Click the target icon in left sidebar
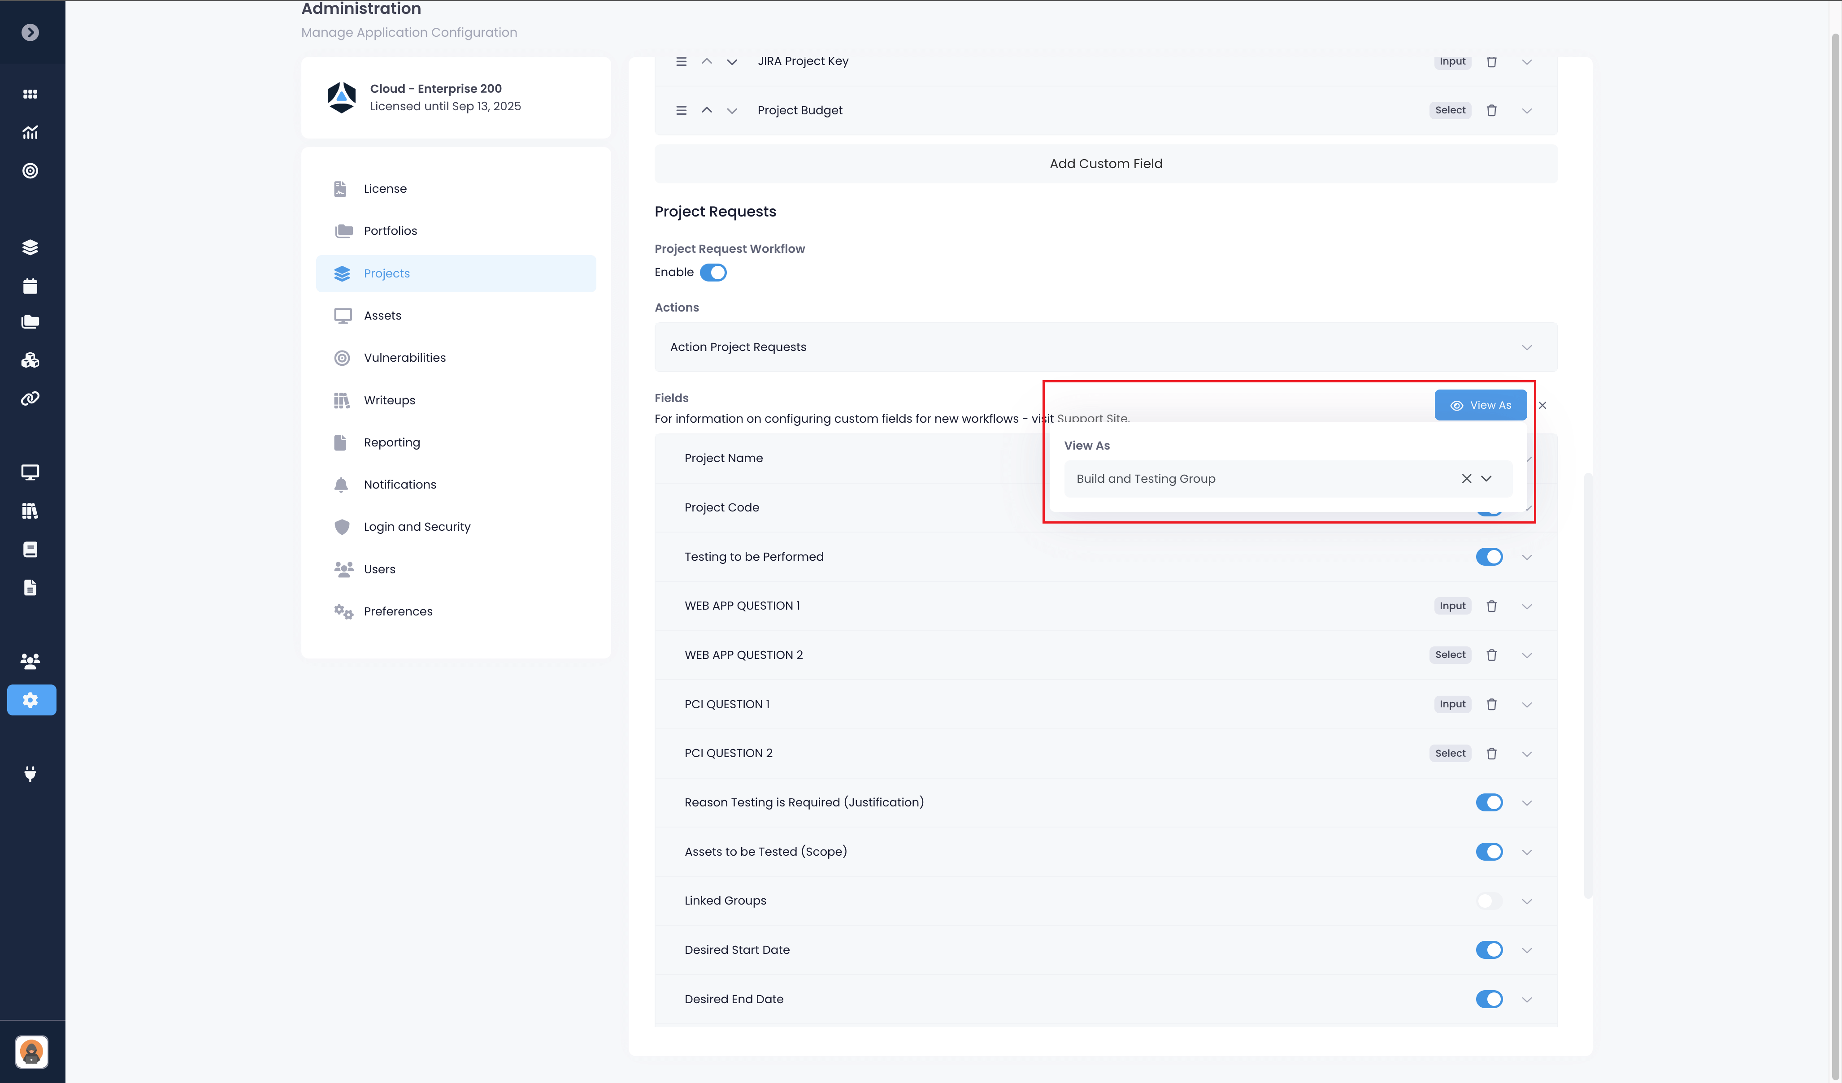The image size is (1842, 1083). 30,170
